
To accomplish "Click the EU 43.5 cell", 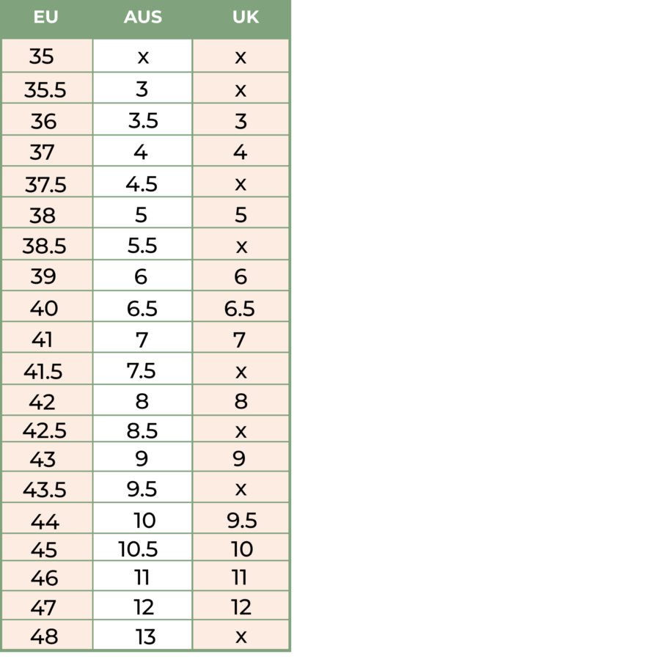I will pyautogui.click(x=45, y=489).
